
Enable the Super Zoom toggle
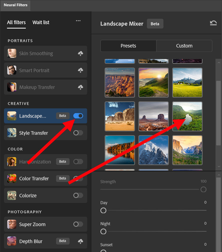[x=78, y=224]
